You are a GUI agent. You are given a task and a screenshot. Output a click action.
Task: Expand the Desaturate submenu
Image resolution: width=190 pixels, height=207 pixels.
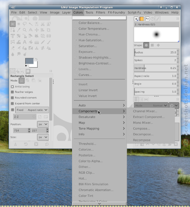(99, 117)
